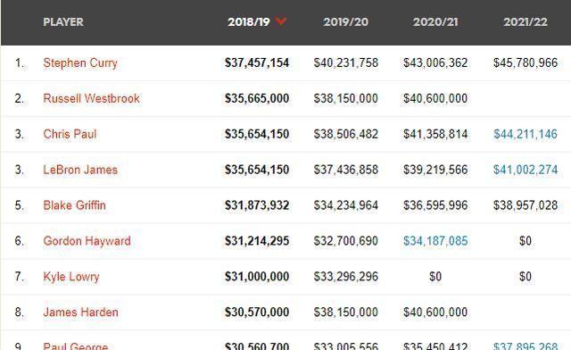
Task: Open LeBron James' player link
Action: click(80, 170)
